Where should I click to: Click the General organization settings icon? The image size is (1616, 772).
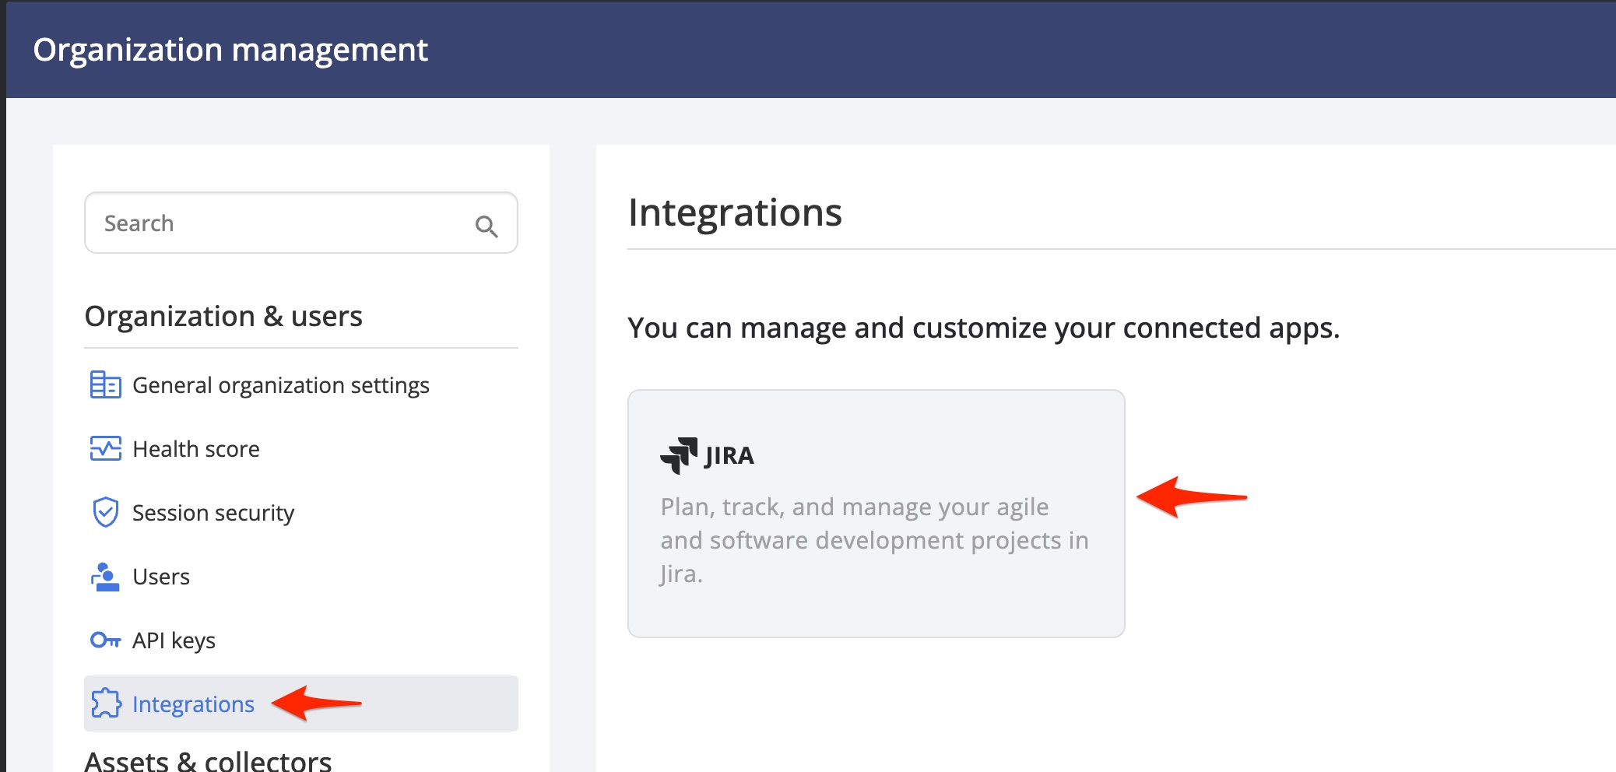[x=107, y=384]
